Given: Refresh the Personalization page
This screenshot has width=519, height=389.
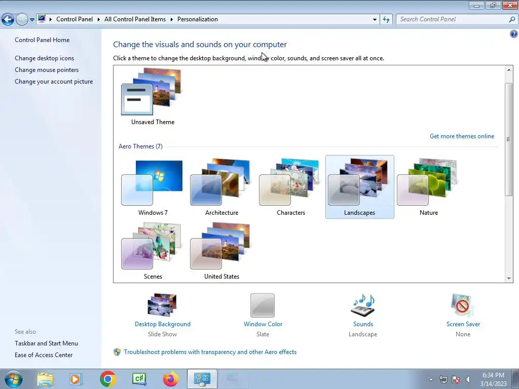Looking at the screenshot, I should click(x=386, y=20).
